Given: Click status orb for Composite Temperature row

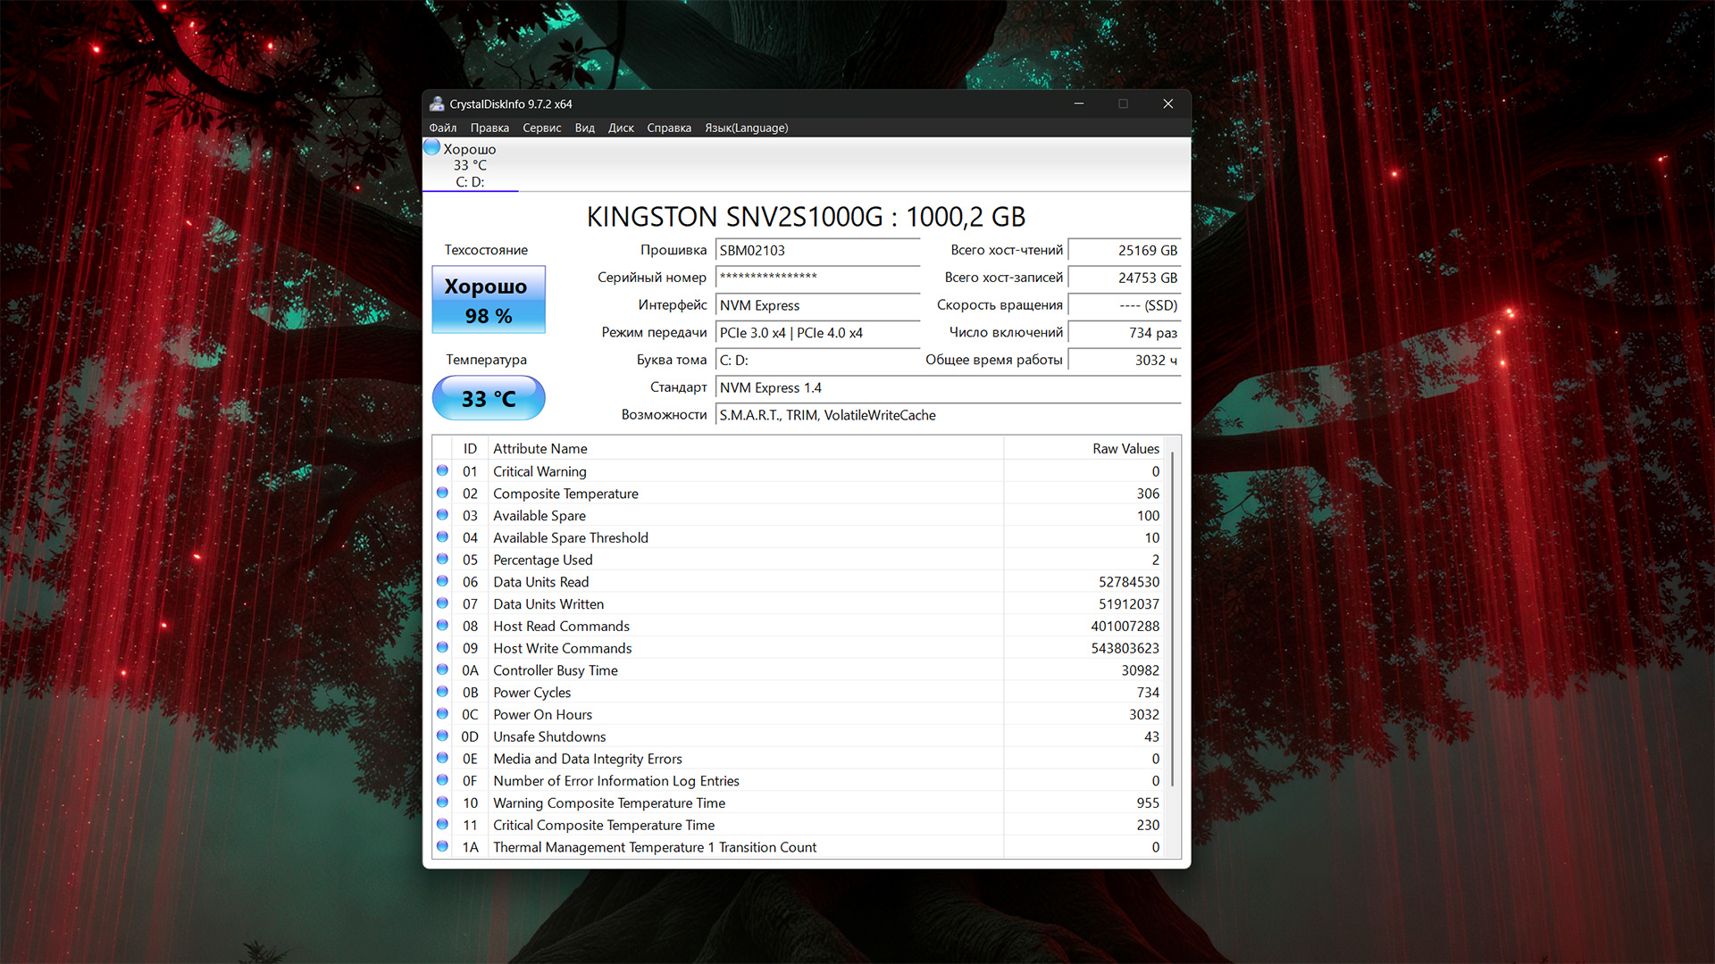Looking at the screenshot, I should [442, 493].
